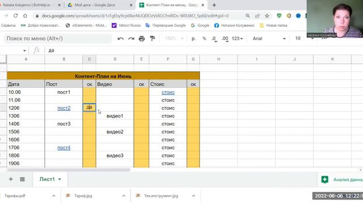This screenshot has width=363, height=204.
Task: Click the font size 10 field
Action: click(x=298, y=39)
